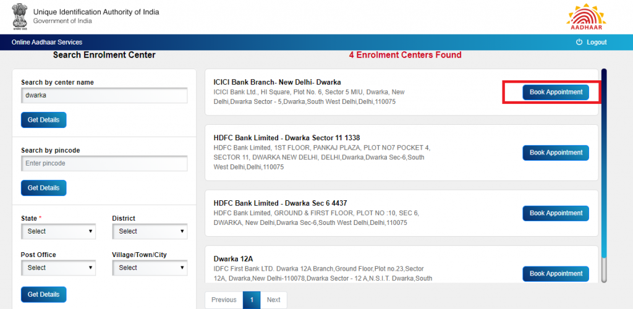This screenshot has height=309, width=633.
Task: Click the HDFC Bank Limited - Dwarka Sec 6 4437 title
Action: (x=280, y=203)
